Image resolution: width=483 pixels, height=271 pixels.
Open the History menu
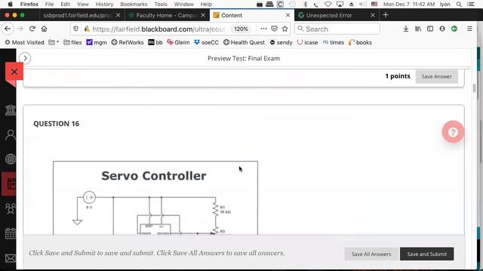tap(104, 5)
